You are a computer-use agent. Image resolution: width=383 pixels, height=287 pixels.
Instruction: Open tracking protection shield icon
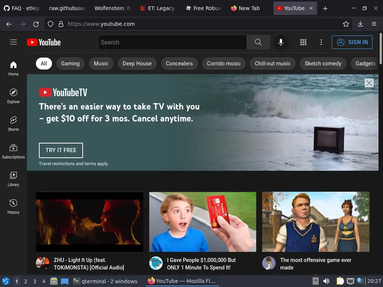[x=50, y=24]
